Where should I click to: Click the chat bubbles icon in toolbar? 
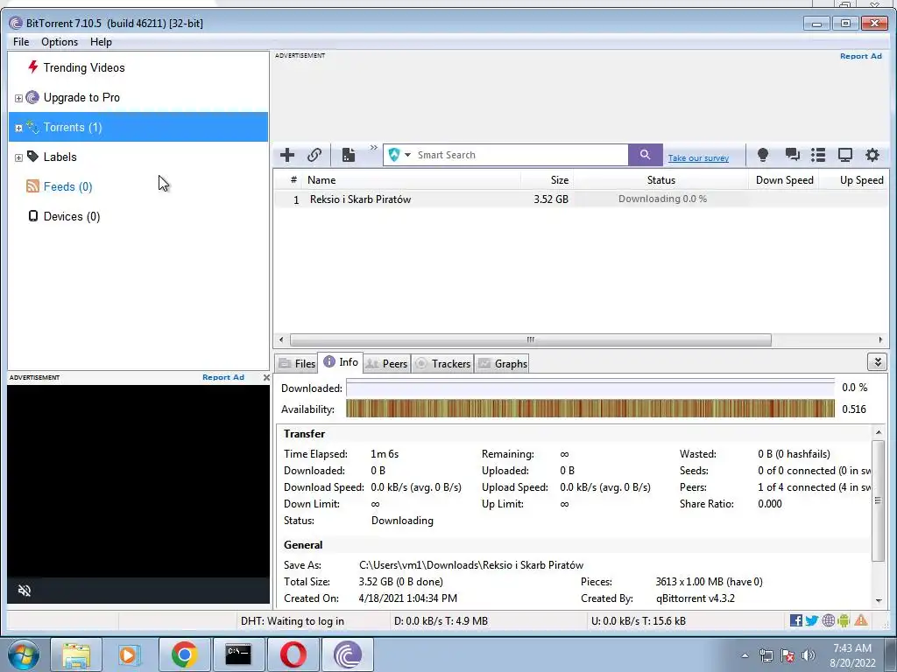coord(792,155)
